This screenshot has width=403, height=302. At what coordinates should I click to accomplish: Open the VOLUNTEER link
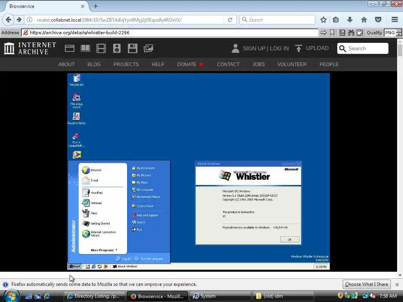pos(292,64)
